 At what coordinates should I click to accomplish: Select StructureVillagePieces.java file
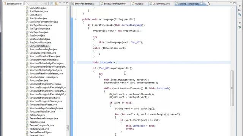coord(43,105)
